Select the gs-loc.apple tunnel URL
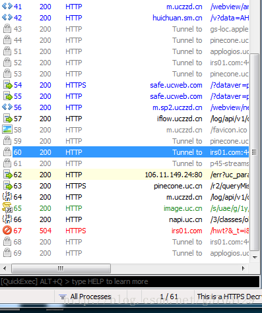 [x=229, y=29]
